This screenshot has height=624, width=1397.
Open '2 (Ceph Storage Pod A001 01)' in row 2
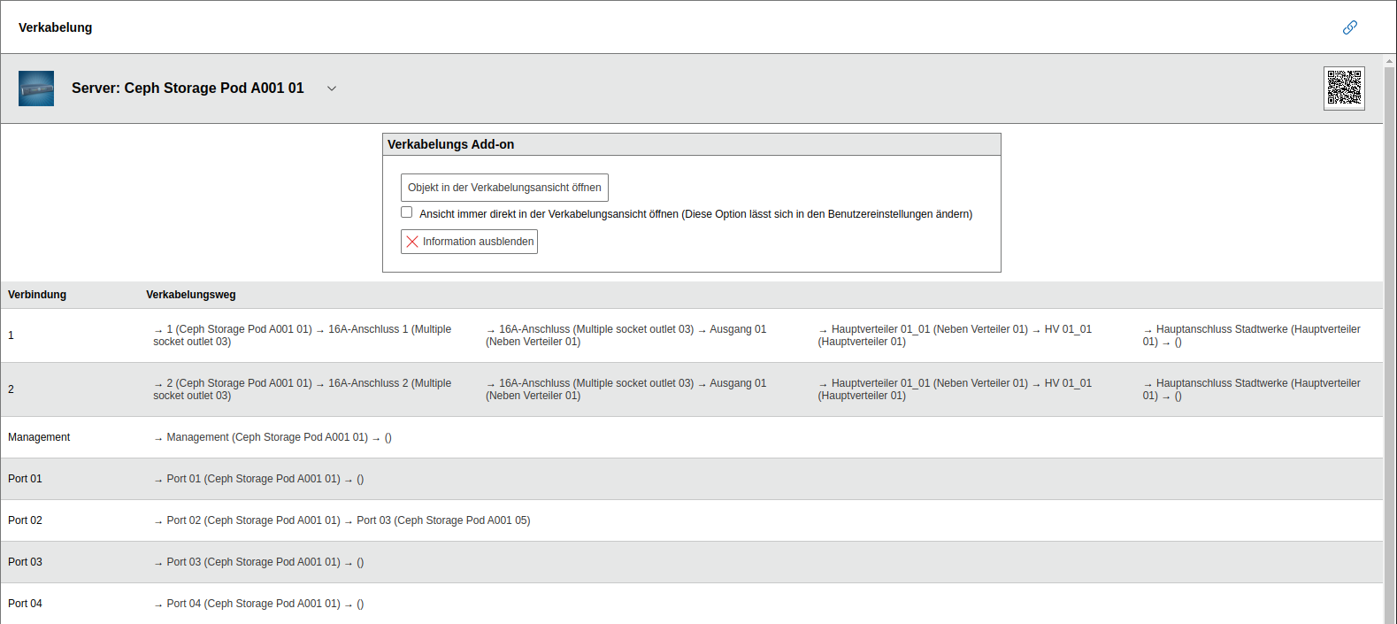(239, 383)
